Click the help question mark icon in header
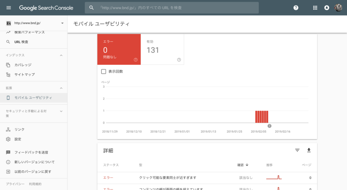Image resolution: width=347 pixels, height=190 pixels. [x=296, y=8]
